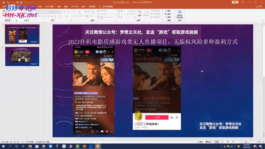Toggle align text left
The height and width of the screenshot is (149, 265).
point(74,16)
